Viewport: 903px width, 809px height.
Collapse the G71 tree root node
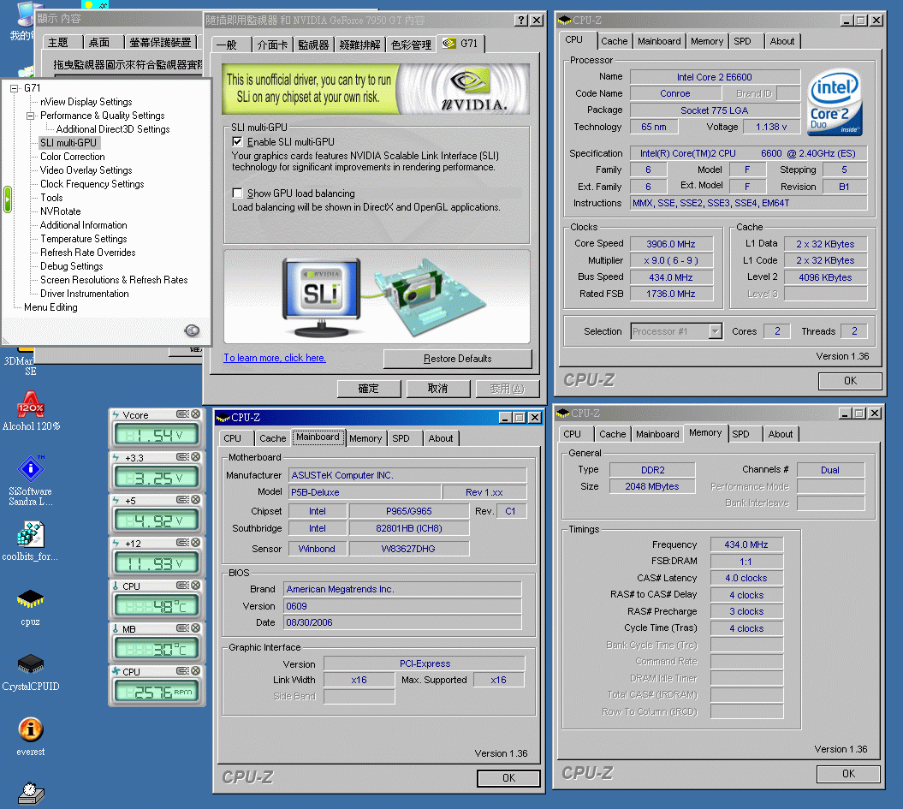click(15, 88)
